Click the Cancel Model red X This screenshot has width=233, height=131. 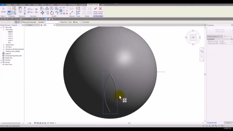(x=100, y=11)
